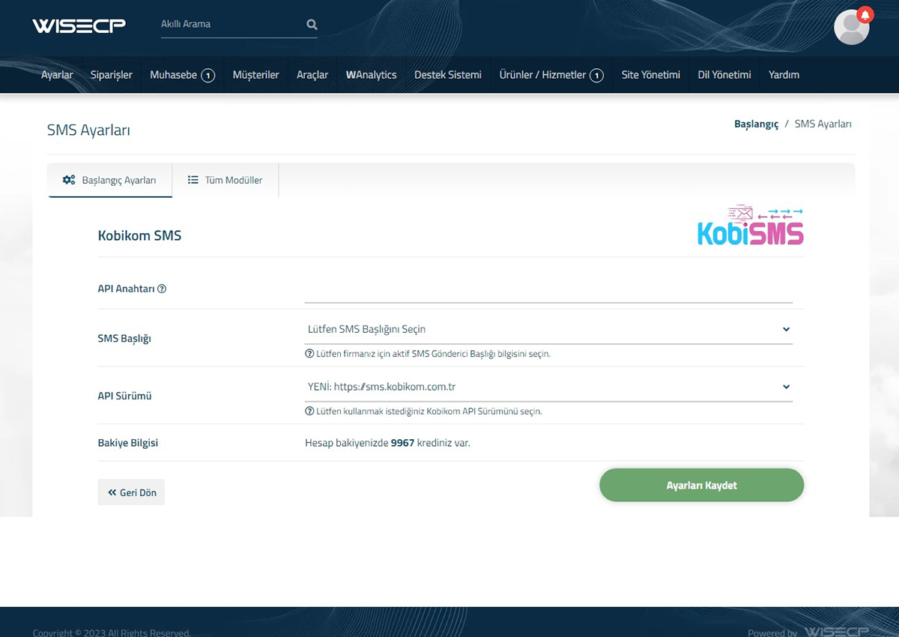
Task: Click the search magnifier icon
Action: (312, 25)
